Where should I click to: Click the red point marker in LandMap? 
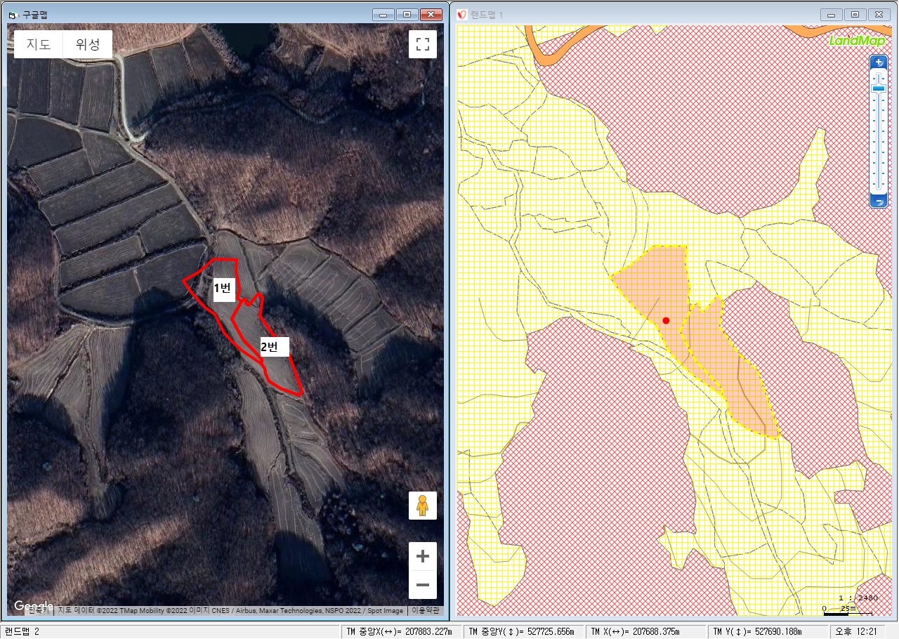click(x=666, y=320)
